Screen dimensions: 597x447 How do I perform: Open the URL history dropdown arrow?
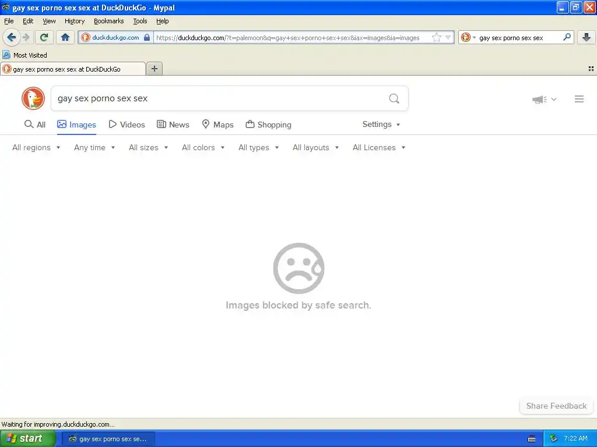448,37
